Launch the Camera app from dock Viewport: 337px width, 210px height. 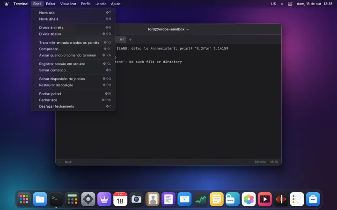136,199
